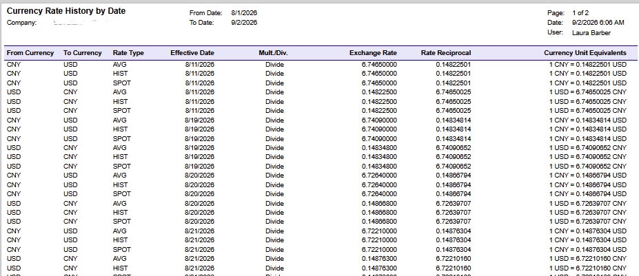Click the Currency Unit Equivalents header

585,53
